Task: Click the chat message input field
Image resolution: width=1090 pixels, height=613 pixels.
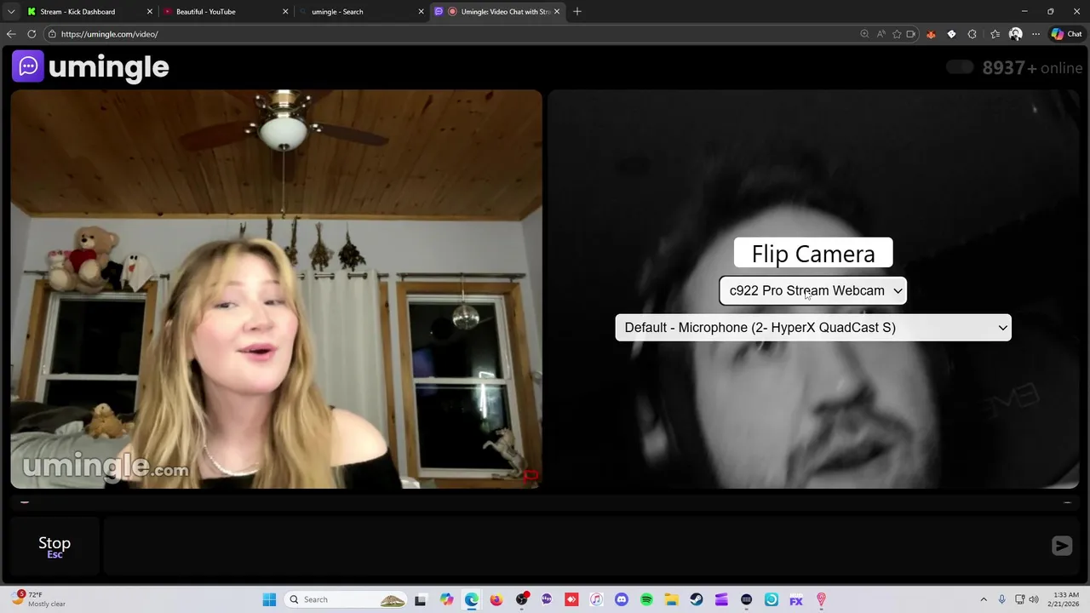Action: point(573,546)
